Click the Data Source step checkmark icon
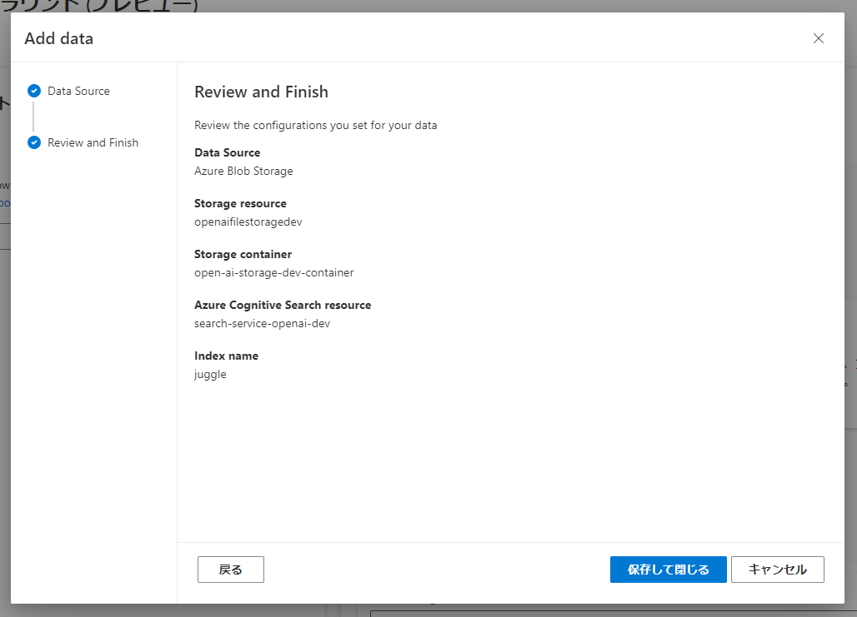The height and width of the screenshot is (617, 857). coord(34,91)
